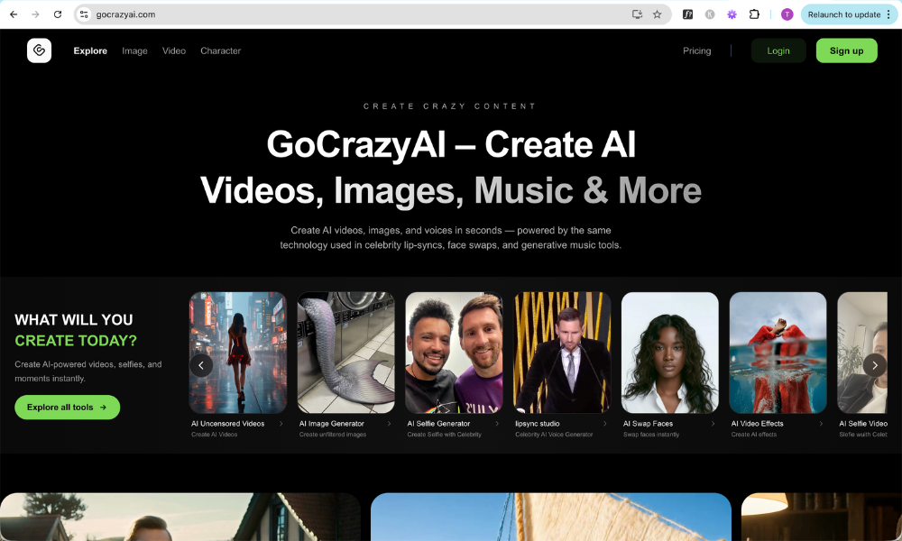The height and width of the screenshot is (541, 902).
Task: Click the left carousel arrow
Action: point(201,364)
